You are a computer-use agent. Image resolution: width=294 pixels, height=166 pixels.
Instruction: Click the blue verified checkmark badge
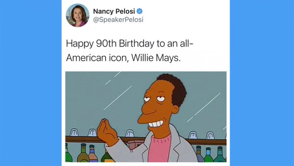tap(140, 11)
